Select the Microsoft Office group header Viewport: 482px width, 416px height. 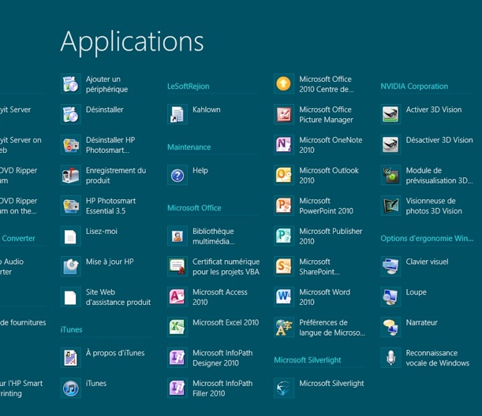(194, 208)
